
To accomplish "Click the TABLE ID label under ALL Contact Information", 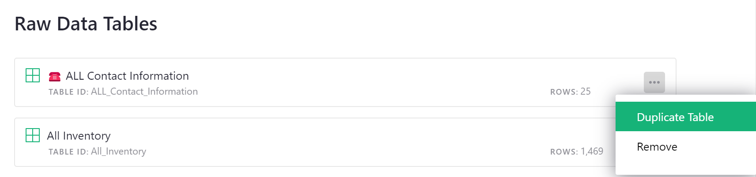I will (68, 92).
